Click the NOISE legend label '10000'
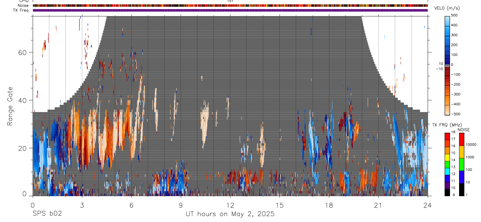Screen dimensions: 481x222 click(x=471, y=145)
